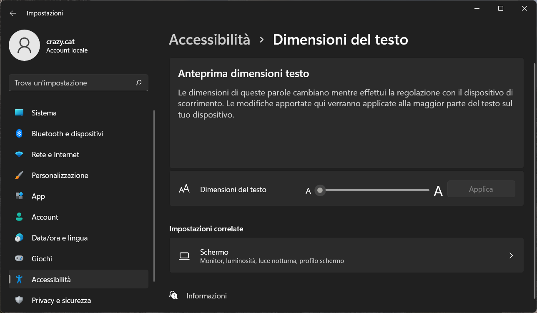Click the Accessibilità figure icon
537x313 pixels.
coord(19,279)
